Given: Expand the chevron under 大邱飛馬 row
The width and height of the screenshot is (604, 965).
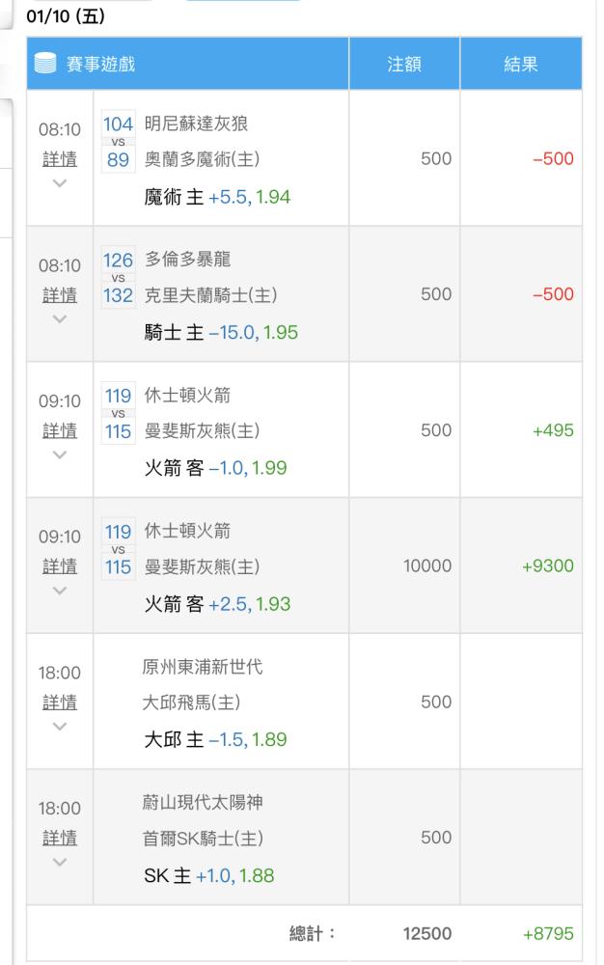Looking at the screenshot, I should coord(60,727).
